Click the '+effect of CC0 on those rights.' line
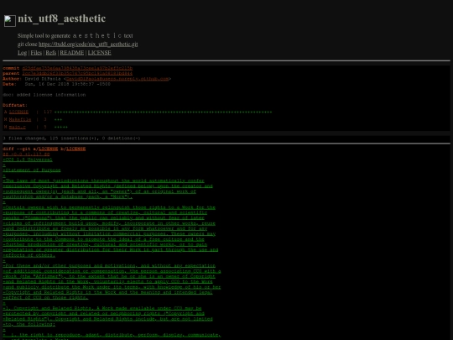The width and height of the screenshot is (453, 340). pyautogui.click(x=45, y=297)
